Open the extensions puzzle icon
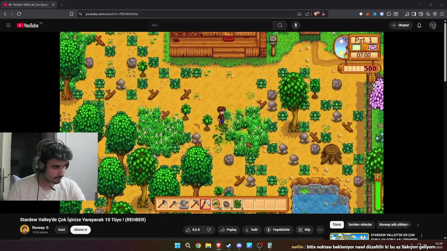Image resolution: width=447 pixels, height=251 pixels. [x=389, y=14]
